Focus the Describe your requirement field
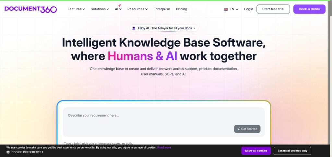332x157 pixels. pos(164,122)
